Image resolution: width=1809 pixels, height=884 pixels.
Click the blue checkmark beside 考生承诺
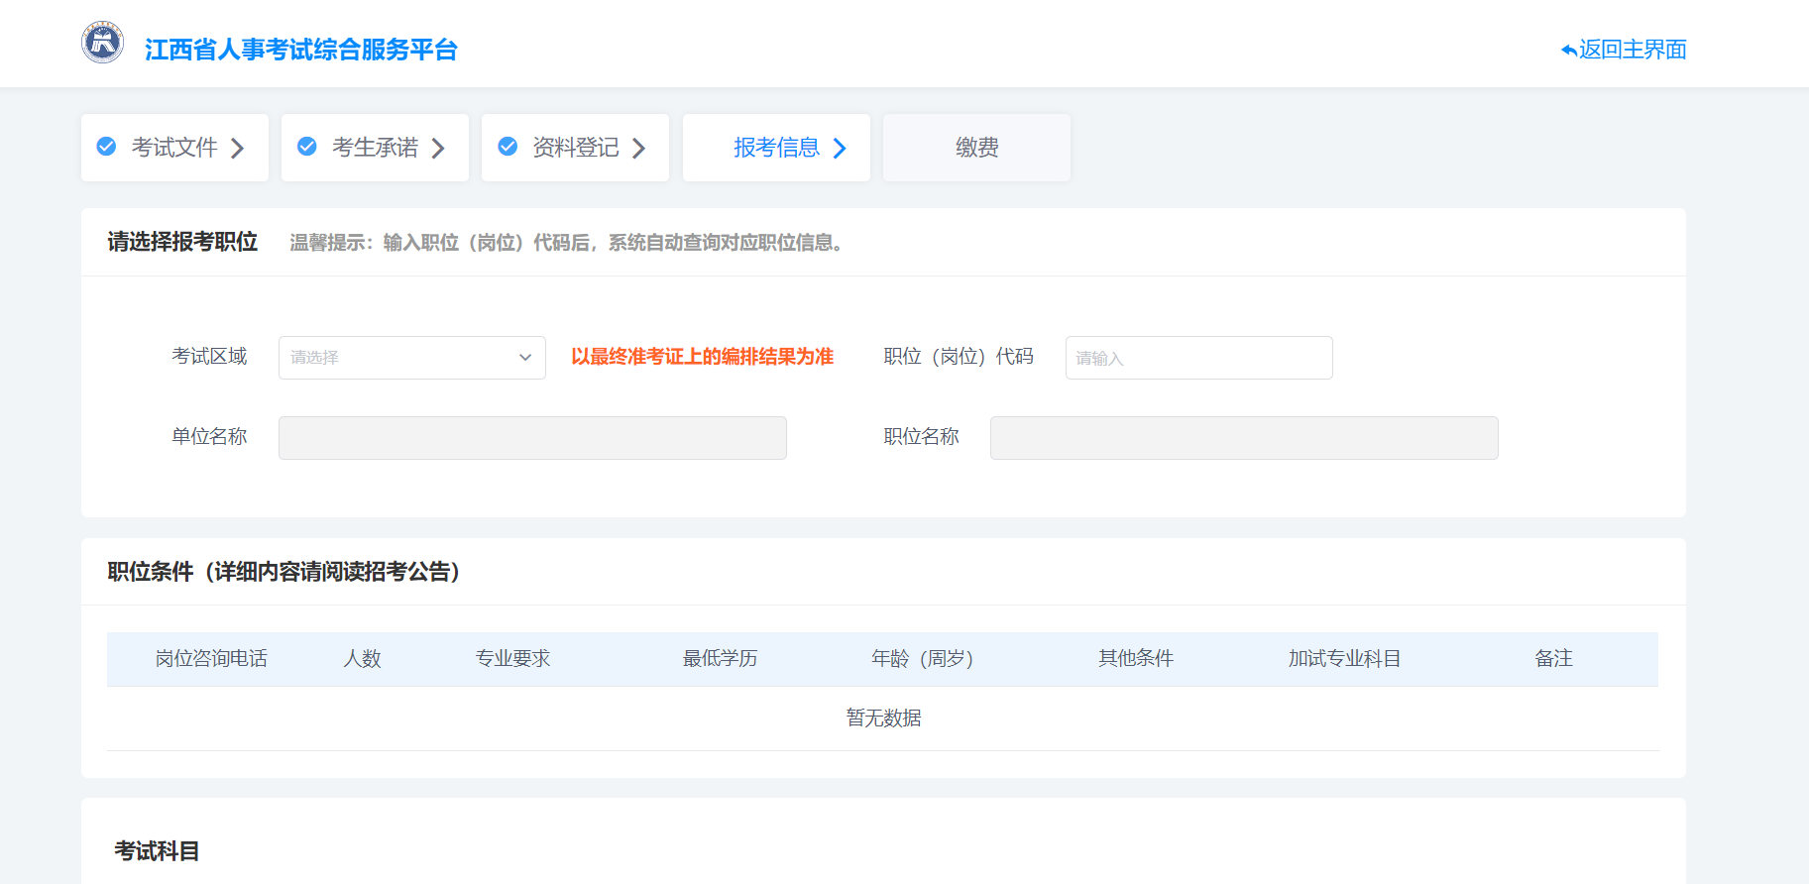coord(307,147)
